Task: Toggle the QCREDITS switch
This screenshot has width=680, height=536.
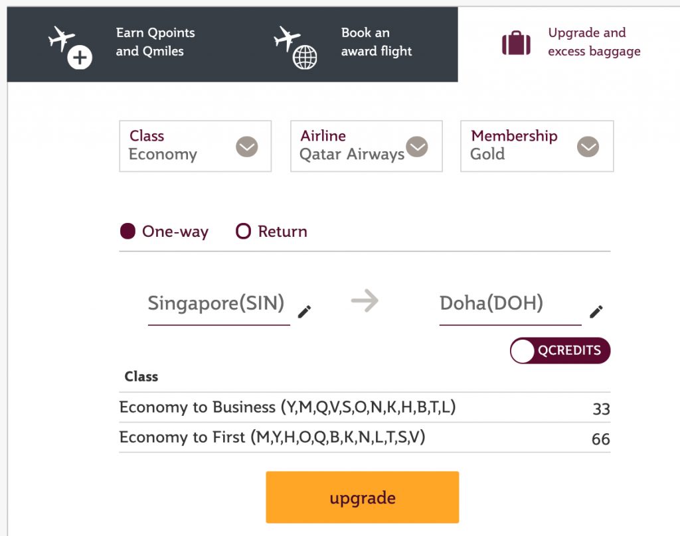Action: pyautogui.click(x=560, y=351)
